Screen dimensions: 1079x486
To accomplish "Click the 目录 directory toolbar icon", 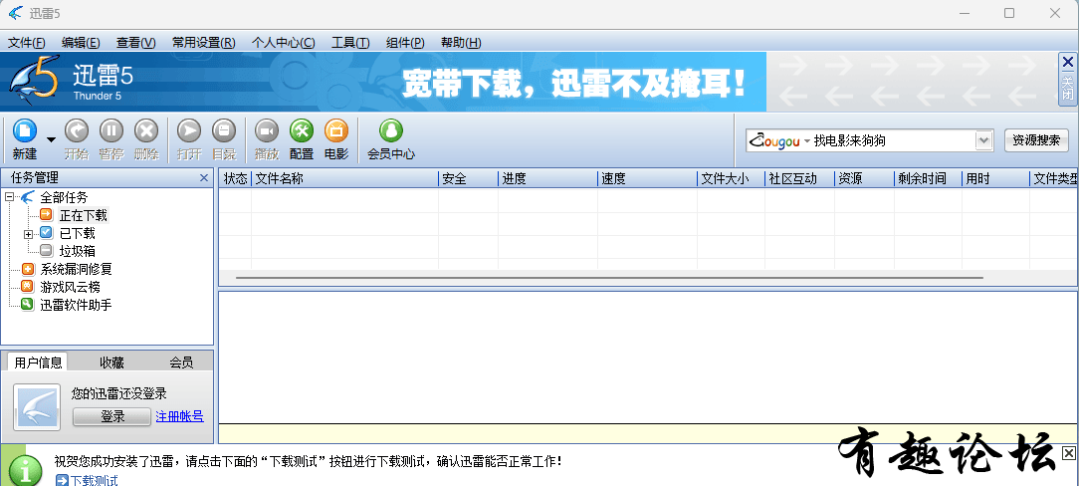I will [224, 130].
